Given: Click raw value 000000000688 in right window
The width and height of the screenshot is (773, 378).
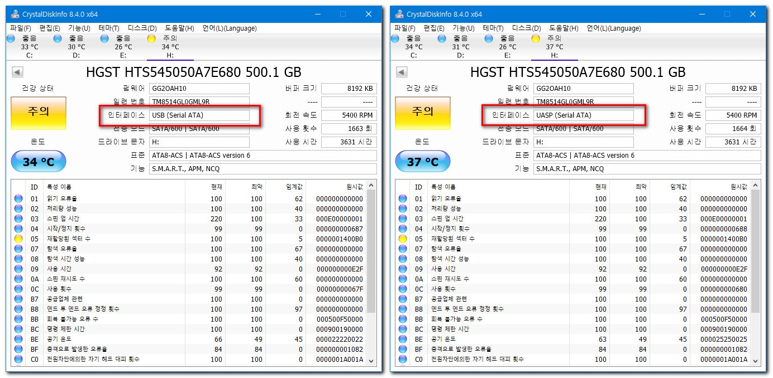Looking at the screenshot, I should 724,229.
